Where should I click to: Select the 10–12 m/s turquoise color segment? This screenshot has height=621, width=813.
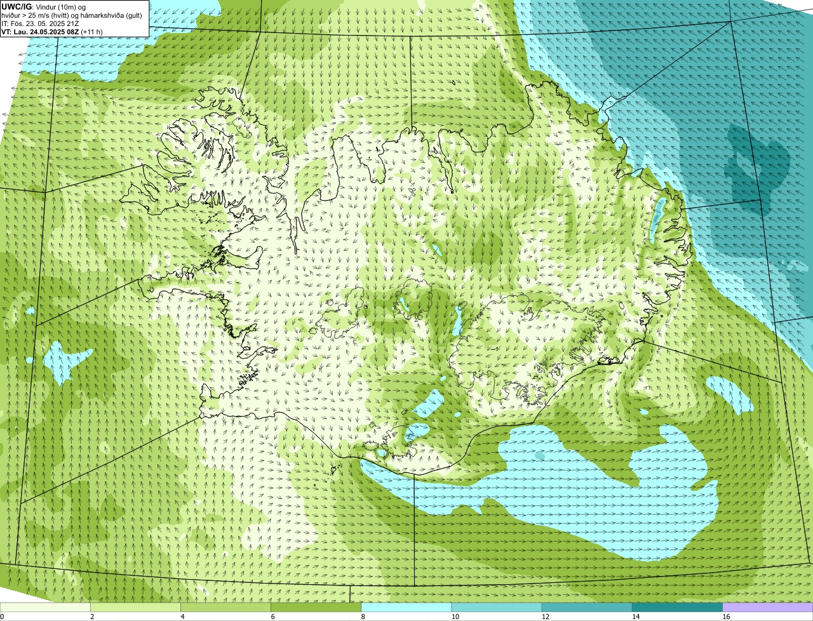click(x=497, y=607)
